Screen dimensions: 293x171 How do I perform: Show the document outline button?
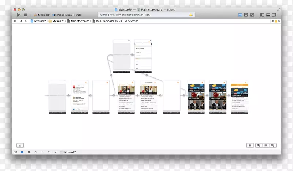[x=20, y=145]
